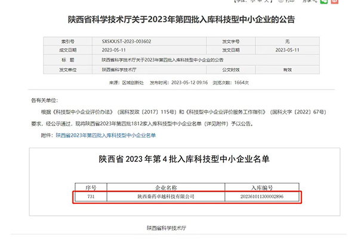
Task: Click the red Weibo share icon
Action: tap(335, 1)
